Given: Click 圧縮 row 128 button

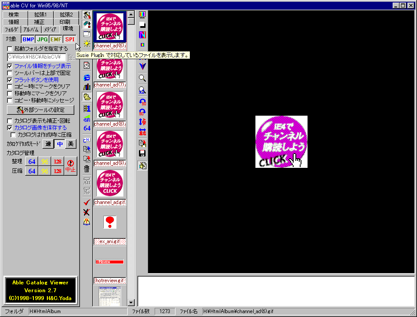Looking at the screenshot, I should (x=58, y=171).
